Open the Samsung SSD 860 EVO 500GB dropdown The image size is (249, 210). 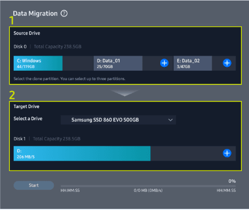click(x=118, y=120)
